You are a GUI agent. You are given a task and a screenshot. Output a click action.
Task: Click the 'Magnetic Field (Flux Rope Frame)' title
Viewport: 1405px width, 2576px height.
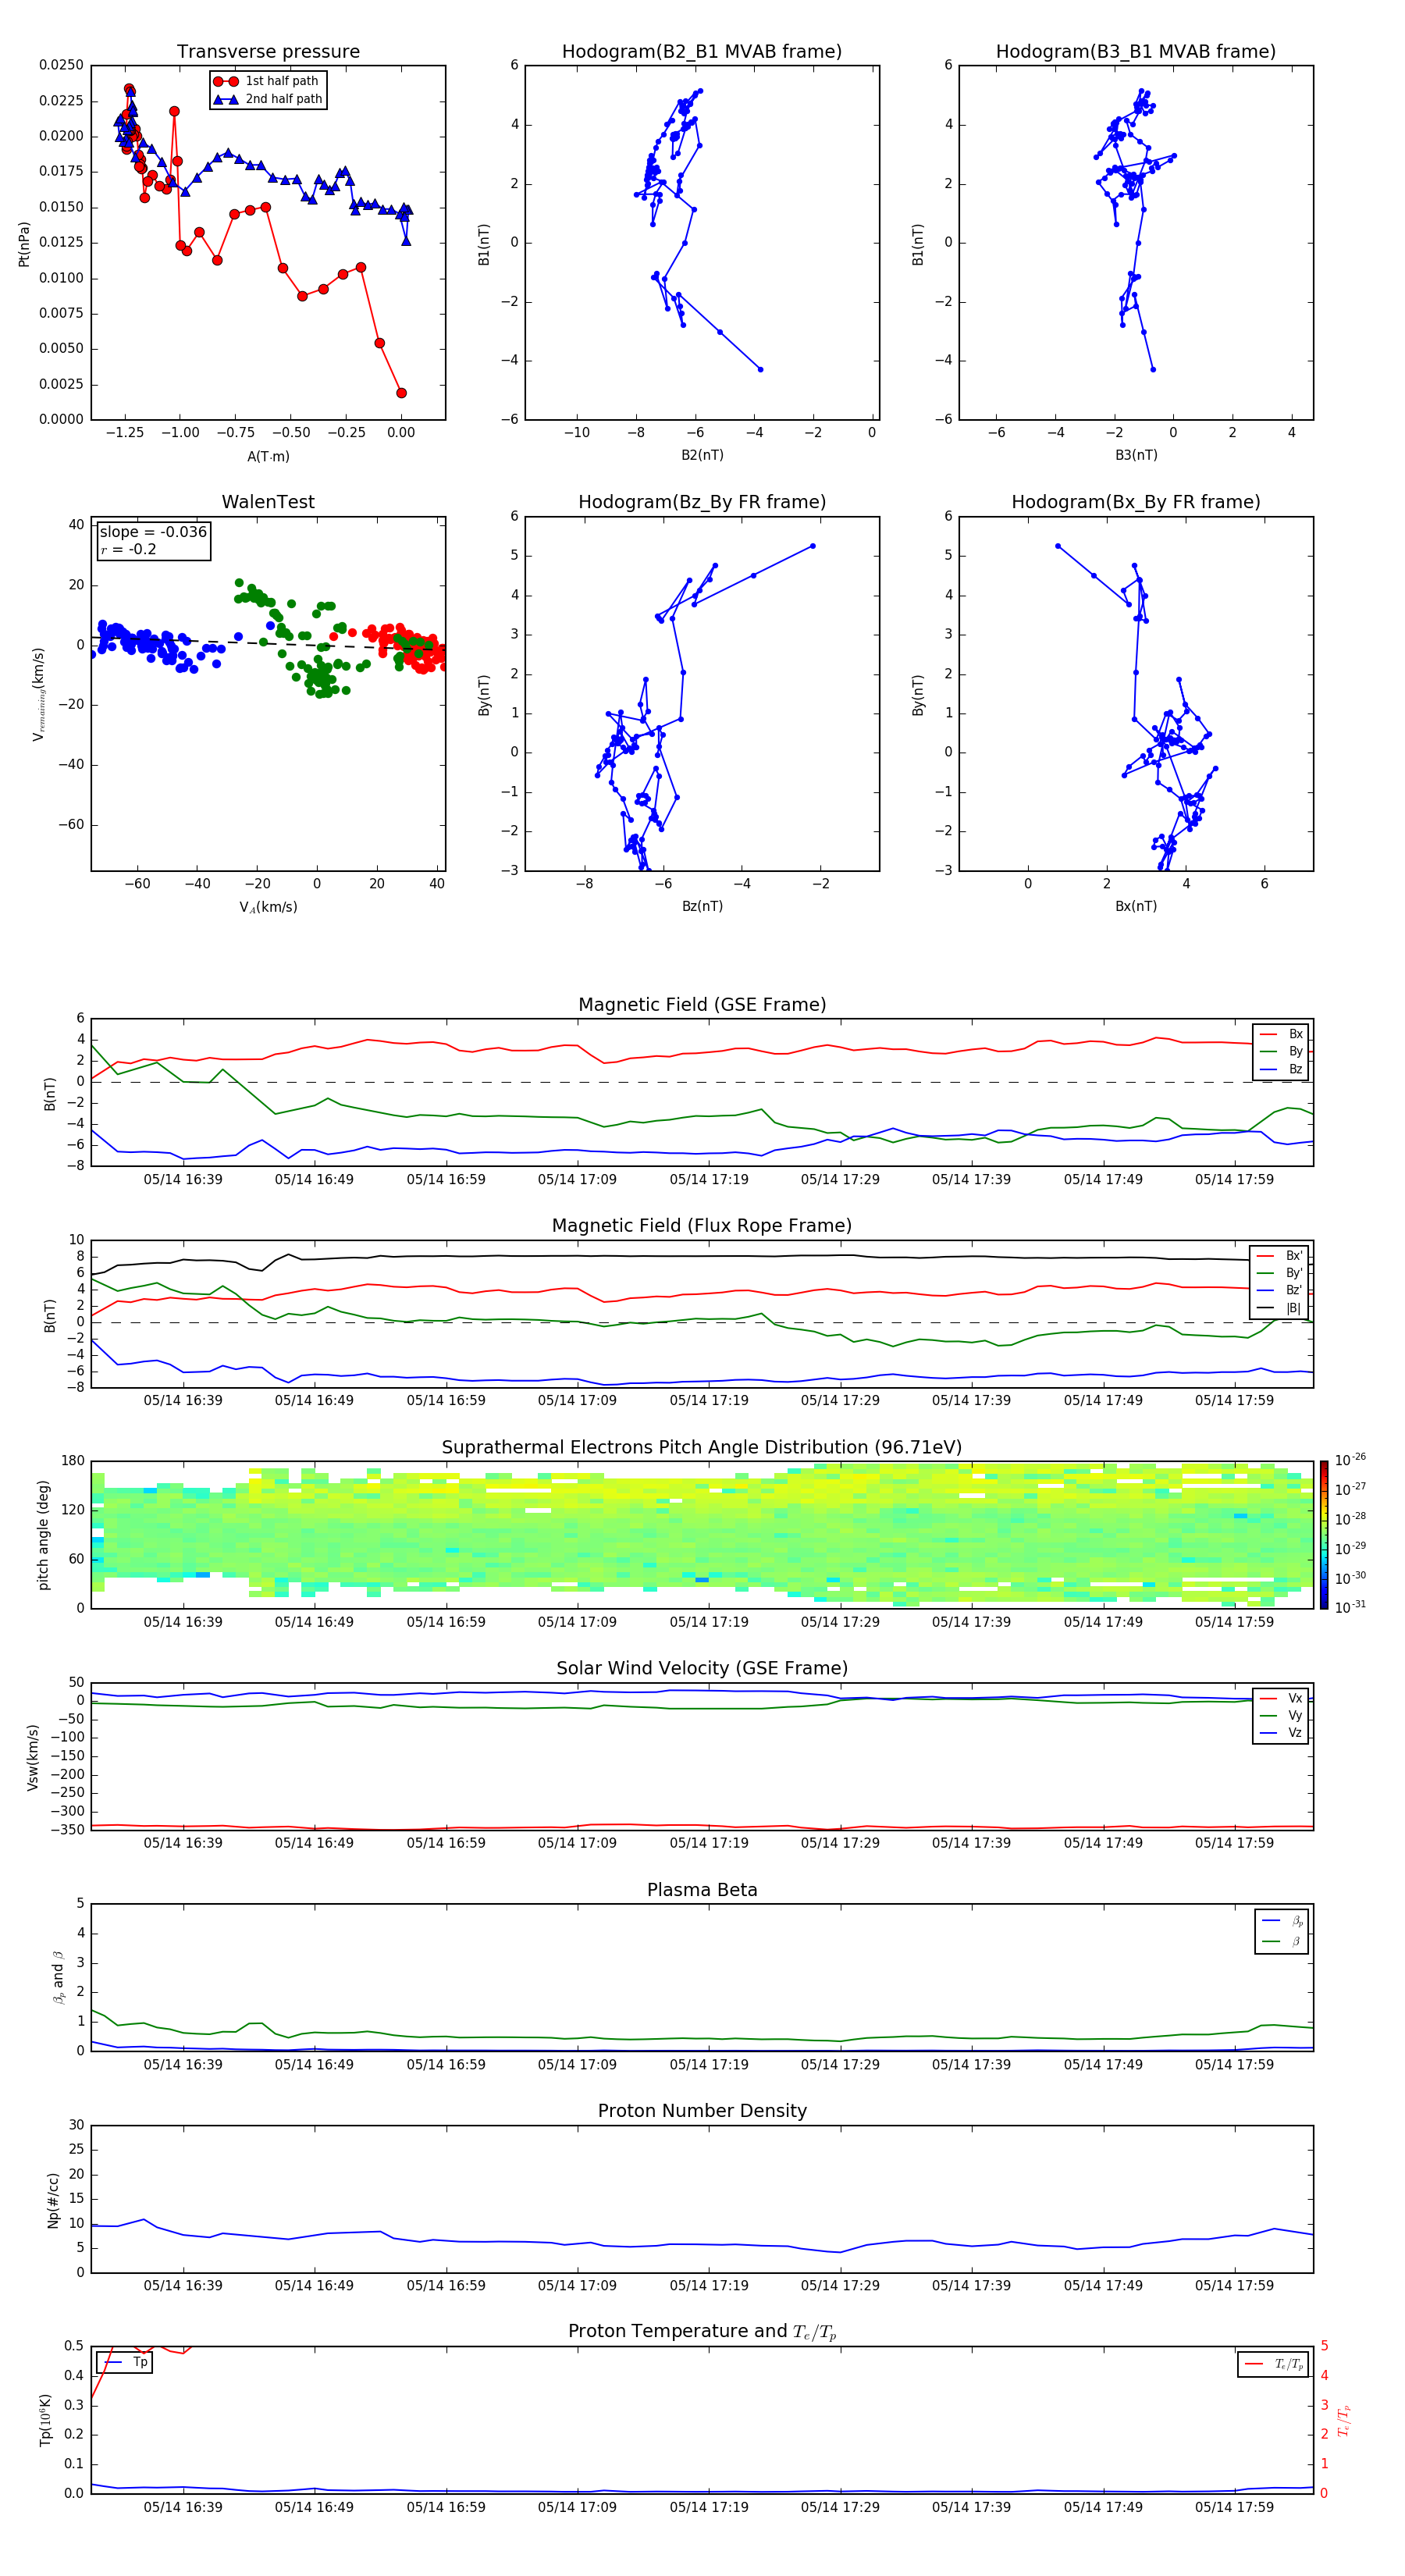click(702, 1226)
